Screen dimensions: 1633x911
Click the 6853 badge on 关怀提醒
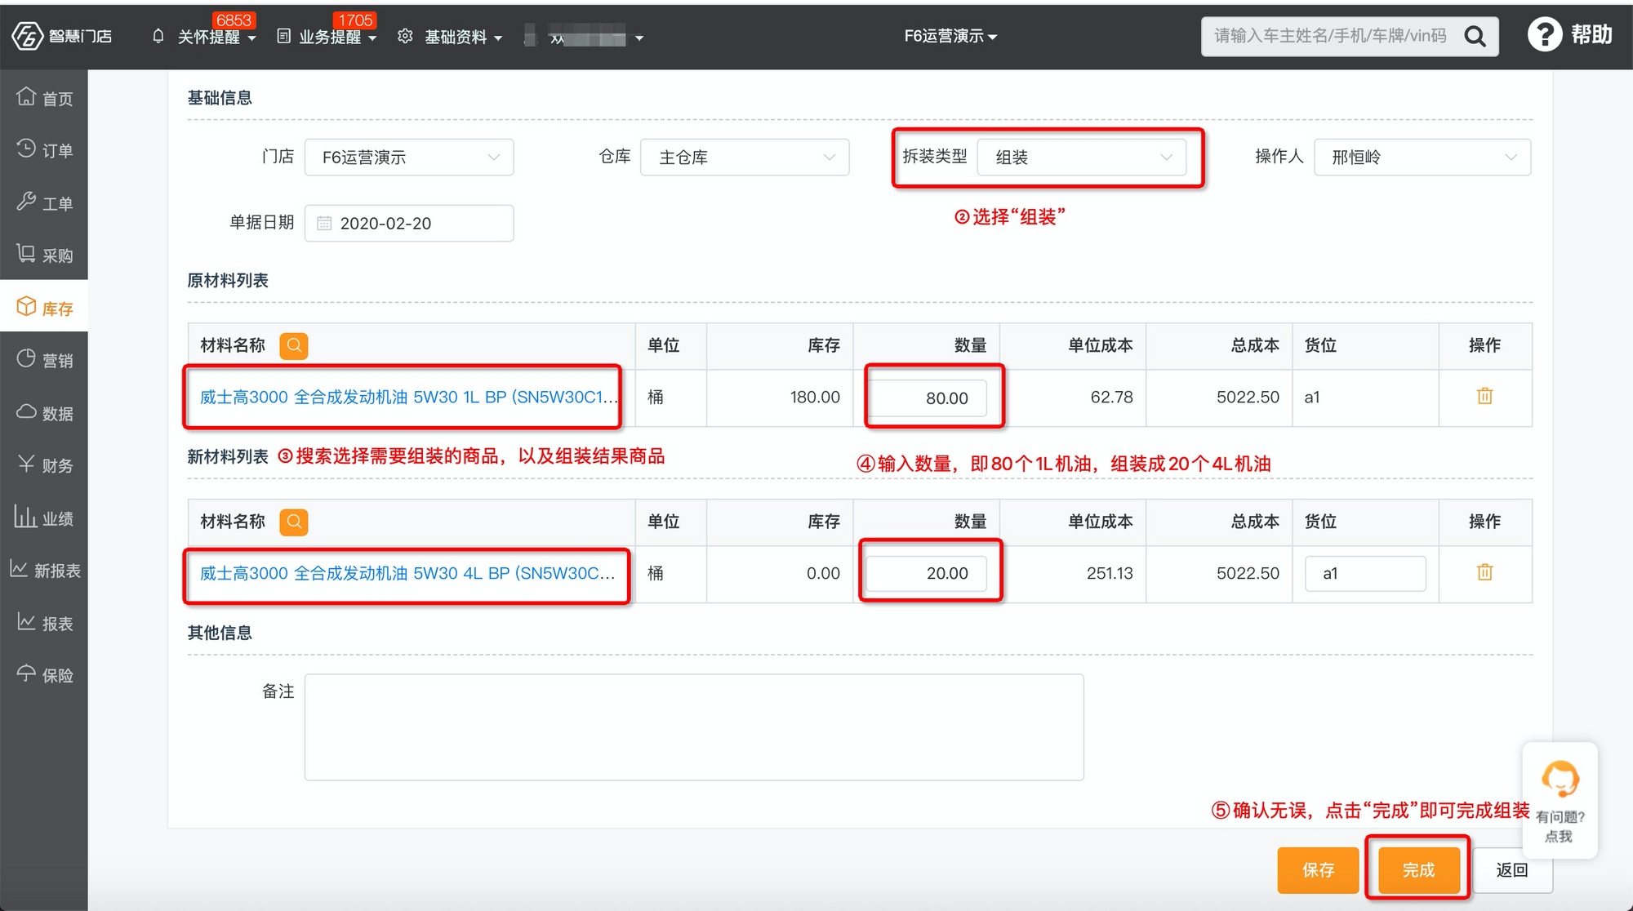click(234, 20)
